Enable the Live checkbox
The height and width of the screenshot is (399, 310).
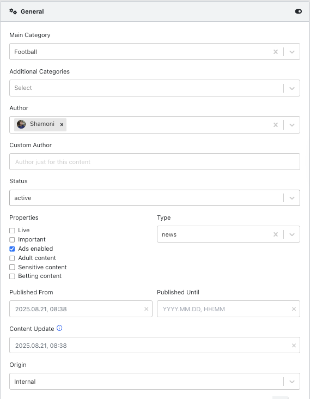12,231
